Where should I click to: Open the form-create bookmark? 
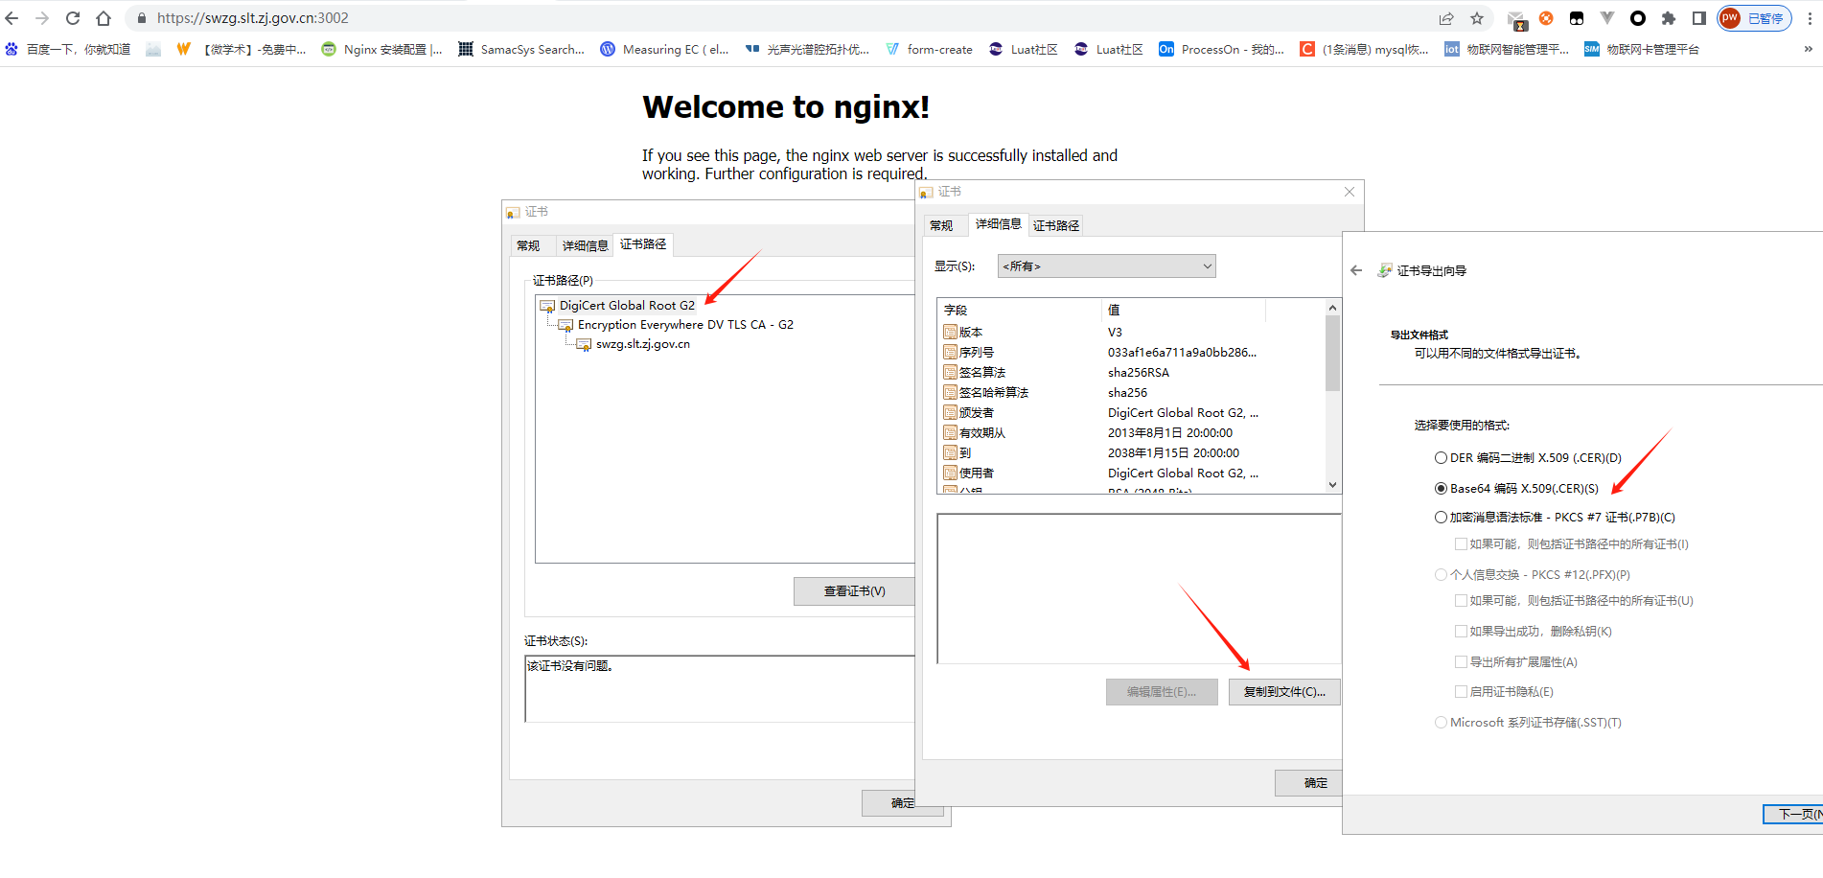point(929,49)
